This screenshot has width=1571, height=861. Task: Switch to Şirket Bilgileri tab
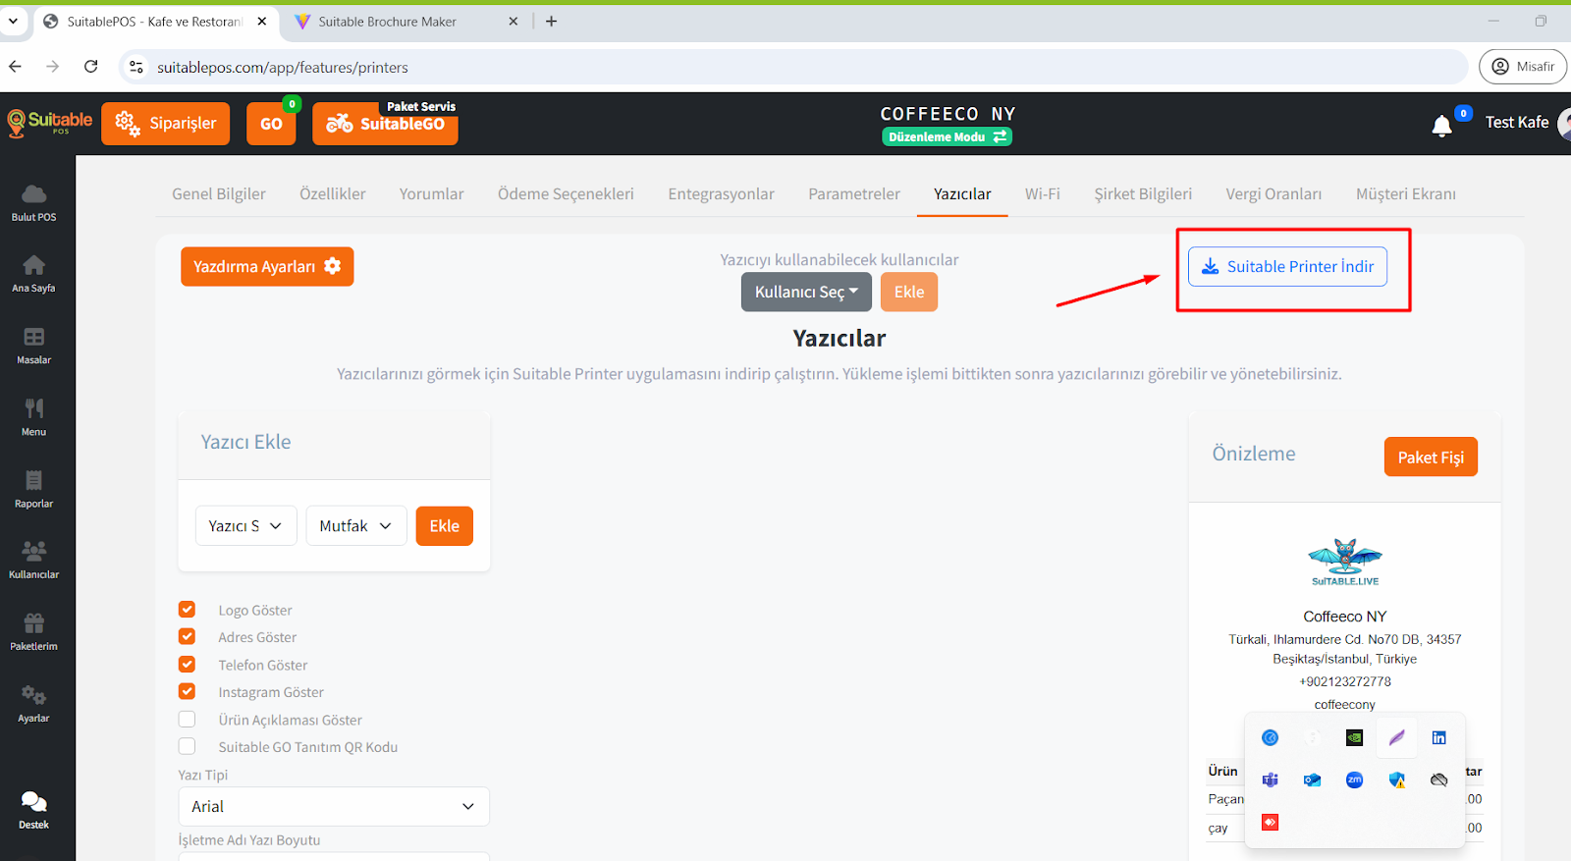[x=1143, y=193]
